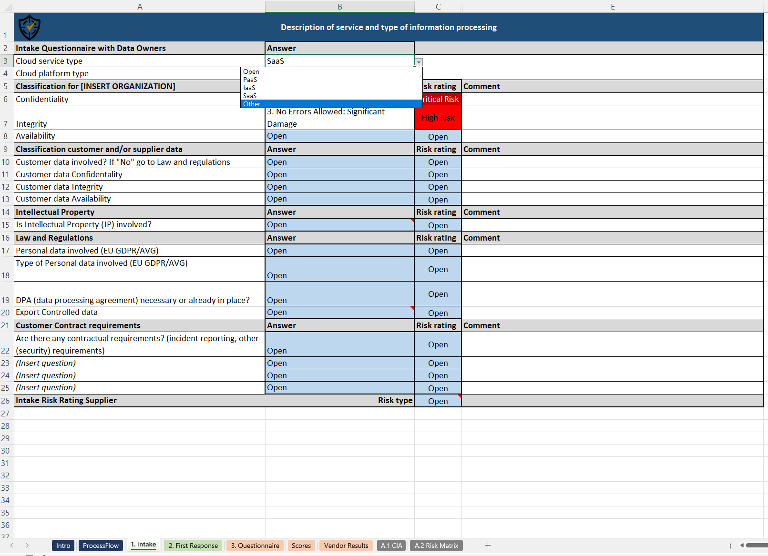Click the previous sheet navigation arrow
This screenshot has height=556, width=768.
click(x=12, y=545)
